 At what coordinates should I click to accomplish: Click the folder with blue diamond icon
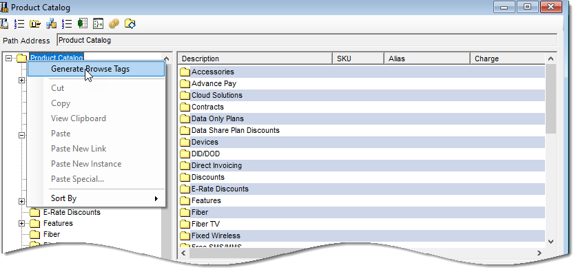130,24
